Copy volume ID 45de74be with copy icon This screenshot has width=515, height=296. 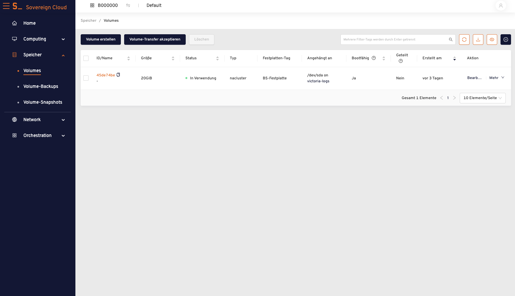[119, 75]
